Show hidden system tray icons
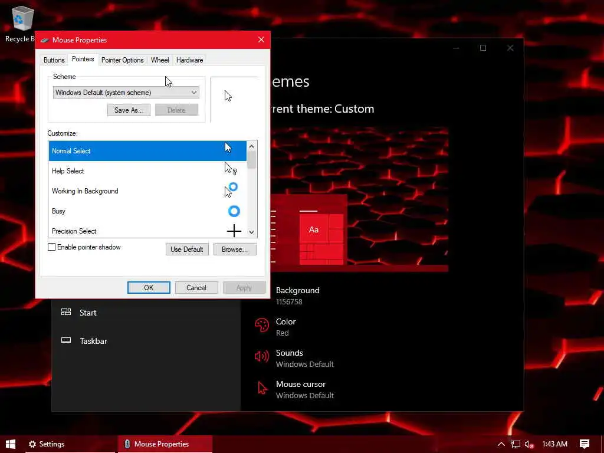The image size is (604, 453). 501,444
